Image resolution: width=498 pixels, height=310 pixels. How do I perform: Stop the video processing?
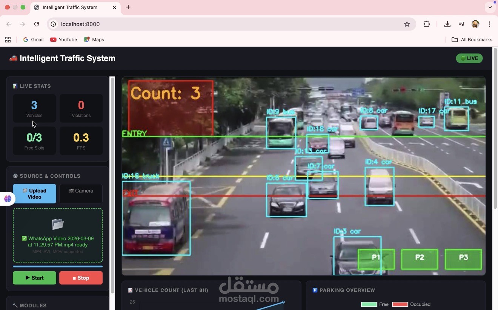coord(81,278)
